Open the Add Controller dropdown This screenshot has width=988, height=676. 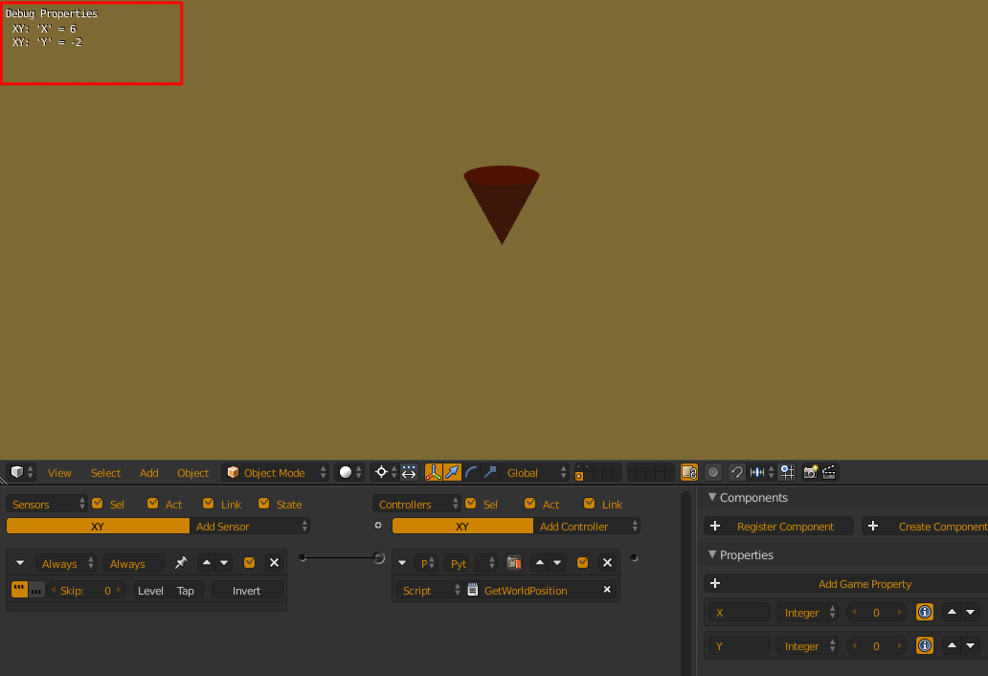click(587, 526)
